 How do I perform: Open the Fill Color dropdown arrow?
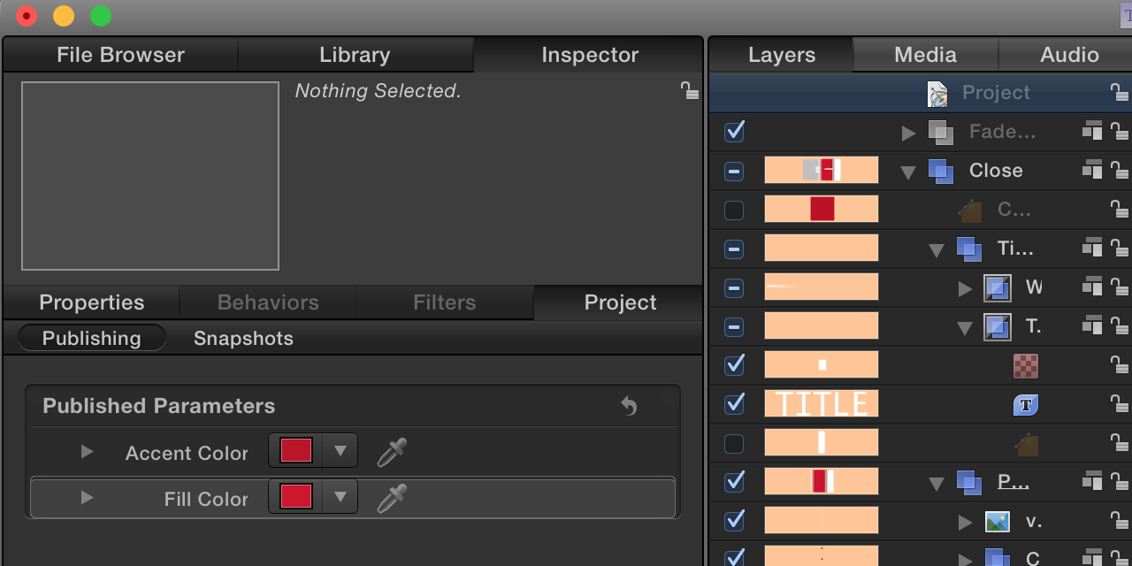click(x=340, y=497)
